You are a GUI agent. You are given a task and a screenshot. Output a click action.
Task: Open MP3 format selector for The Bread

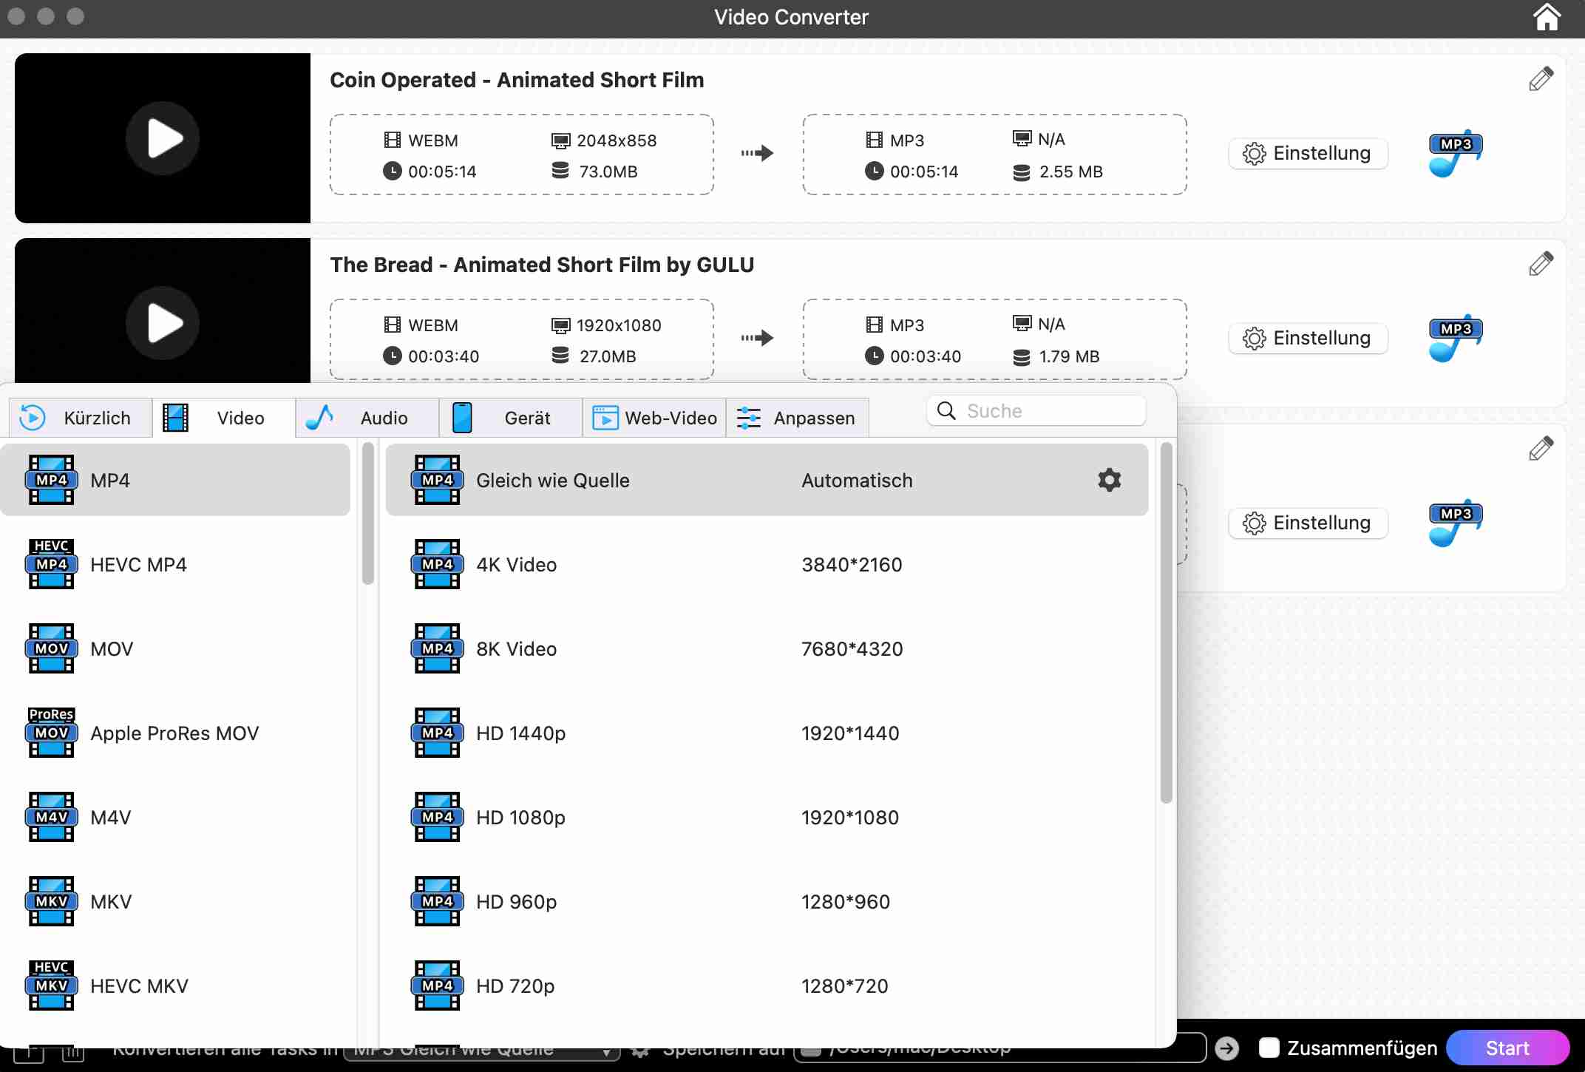[1455, 339]
